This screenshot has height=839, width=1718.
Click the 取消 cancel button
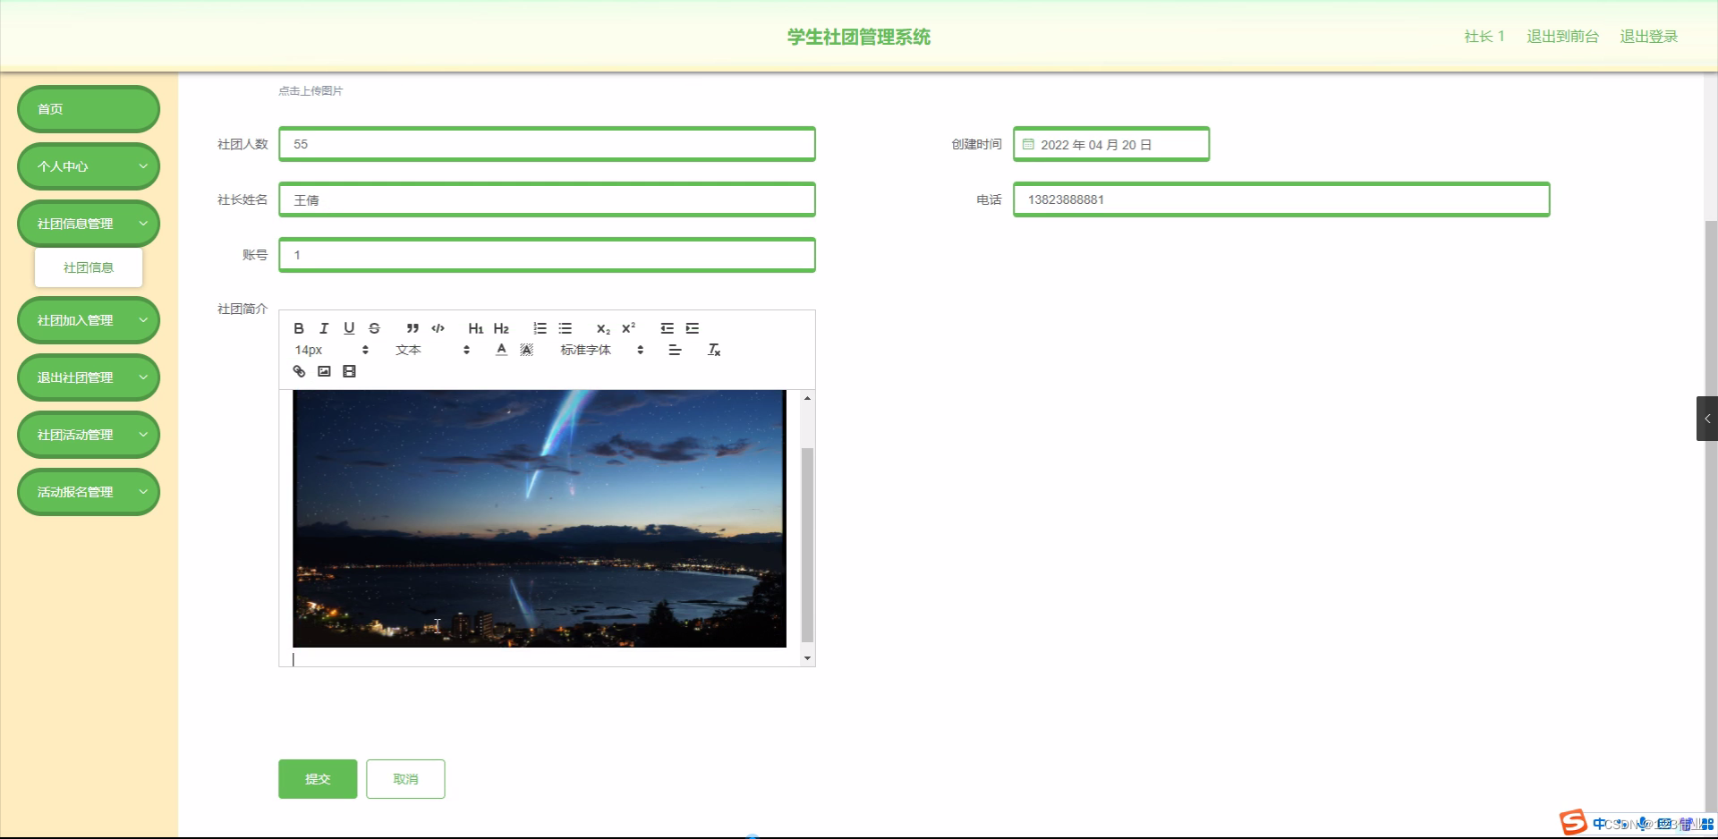[x=405, y=779]
